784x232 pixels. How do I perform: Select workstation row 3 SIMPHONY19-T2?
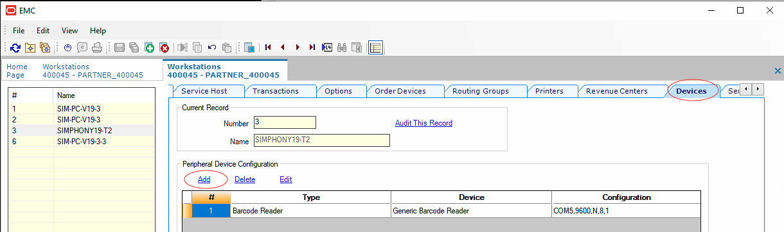pos(82,130)
